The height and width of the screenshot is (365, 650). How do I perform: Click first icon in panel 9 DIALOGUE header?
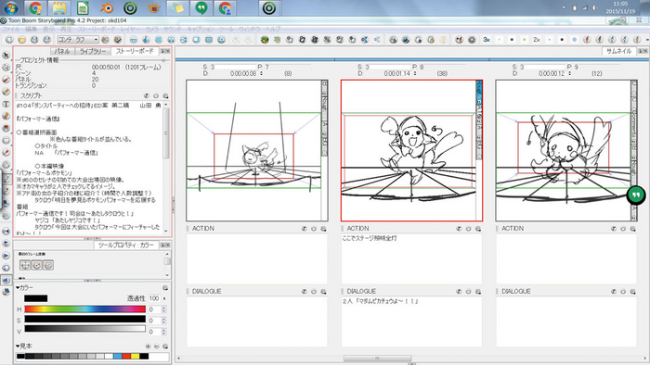(x=614, y=292)
